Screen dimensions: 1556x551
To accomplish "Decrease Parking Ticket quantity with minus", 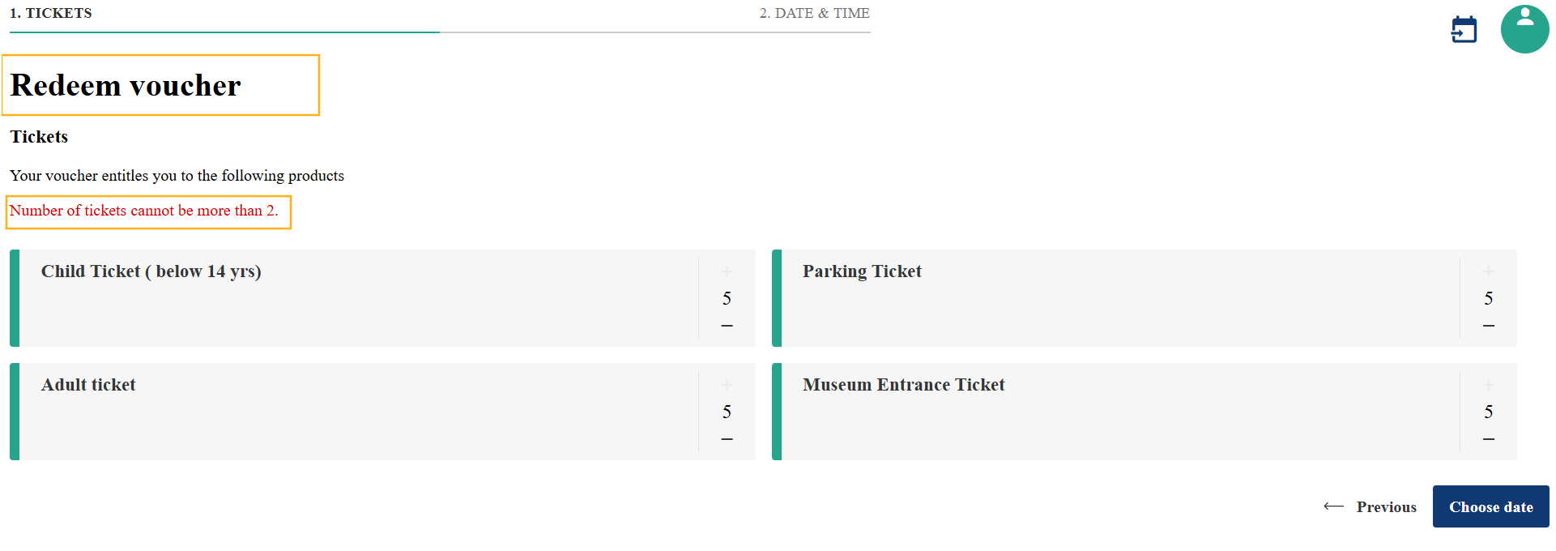I will click(1488, 326).
